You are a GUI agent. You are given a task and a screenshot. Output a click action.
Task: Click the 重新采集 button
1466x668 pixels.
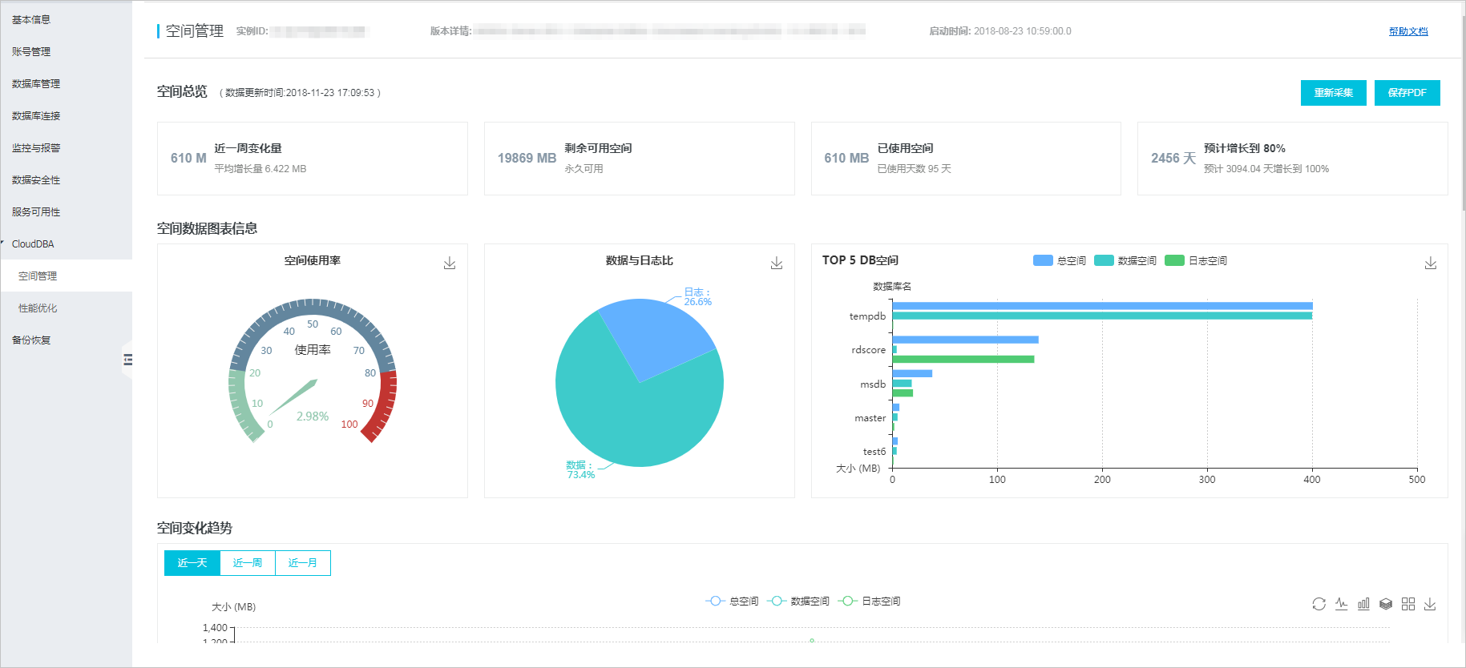click(1333, 93)
